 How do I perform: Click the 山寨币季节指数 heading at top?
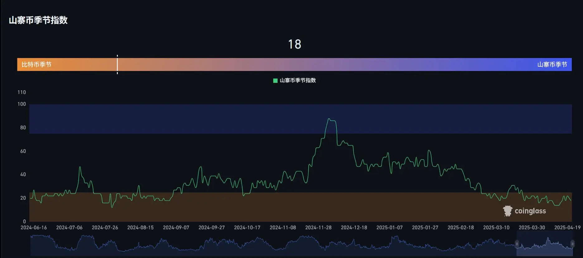point(38,20)
